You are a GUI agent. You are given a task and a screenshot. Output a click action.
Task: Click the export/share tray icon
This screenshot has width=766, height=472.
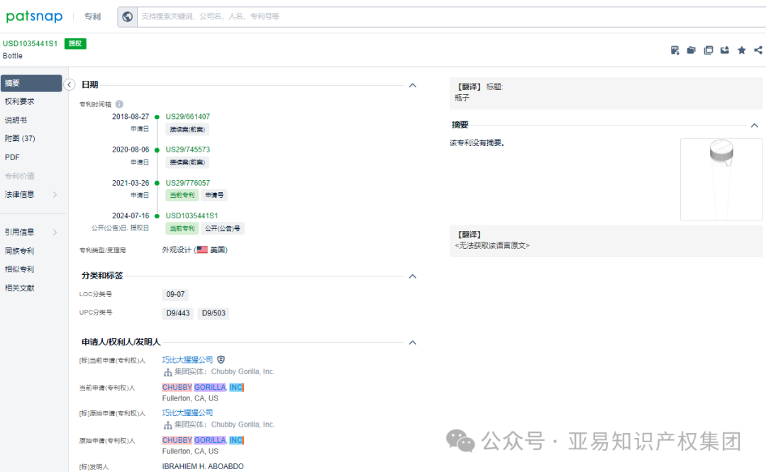[724, 50]
